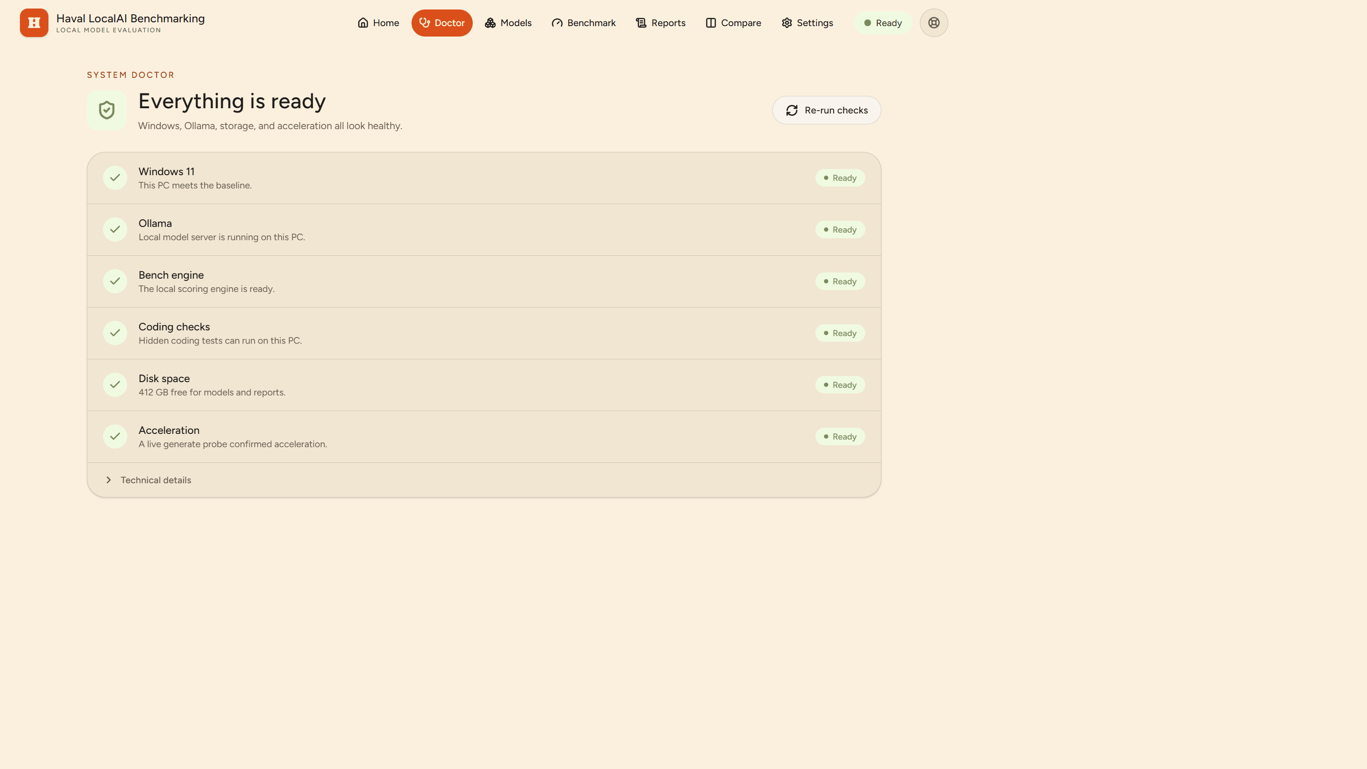Open the Benchmark tab
The width and height of the screenshot is (1367, 769).
point(584,23)
